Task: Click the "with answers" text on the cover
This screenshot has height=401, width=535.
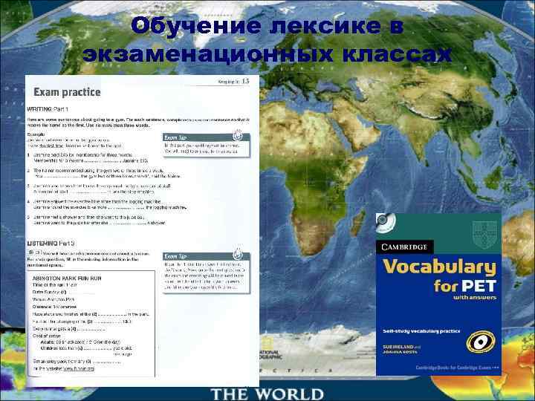Action: pyautogui.click(x=474, y=297)
